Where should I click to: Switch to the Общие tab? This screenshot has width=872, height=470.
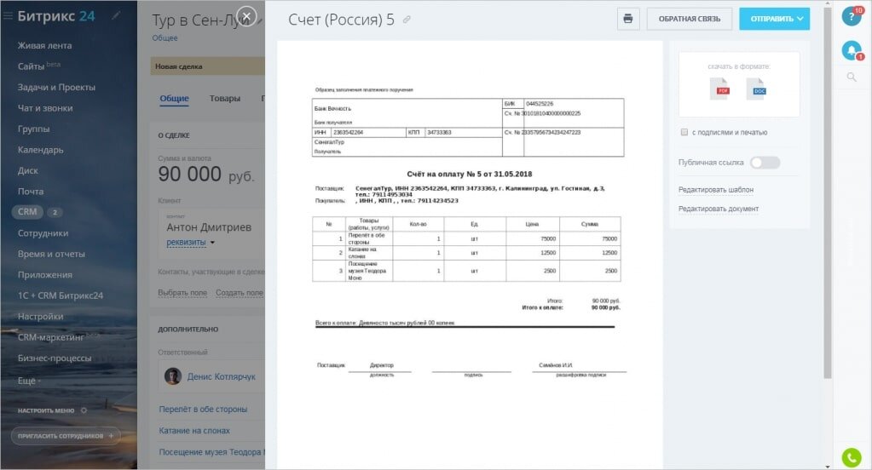coord(174,98)
